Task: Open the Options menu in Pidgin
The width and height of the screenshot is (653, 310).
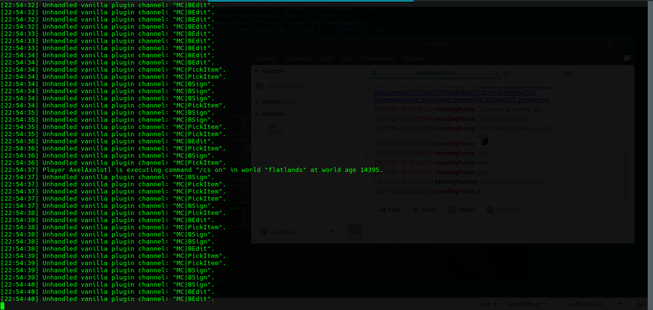Action: pyautogui.click(x=414, y=59)
